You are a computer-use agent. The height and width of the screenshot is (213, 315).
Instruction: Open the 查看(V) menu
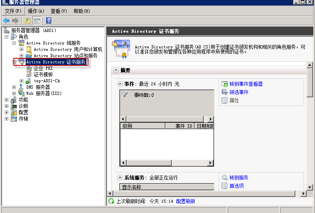click(x=59, y=11)
